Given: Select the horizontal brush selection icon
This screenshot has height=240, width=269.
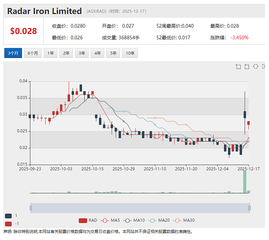Looking at the screenshot, I should tap(256, 66).
